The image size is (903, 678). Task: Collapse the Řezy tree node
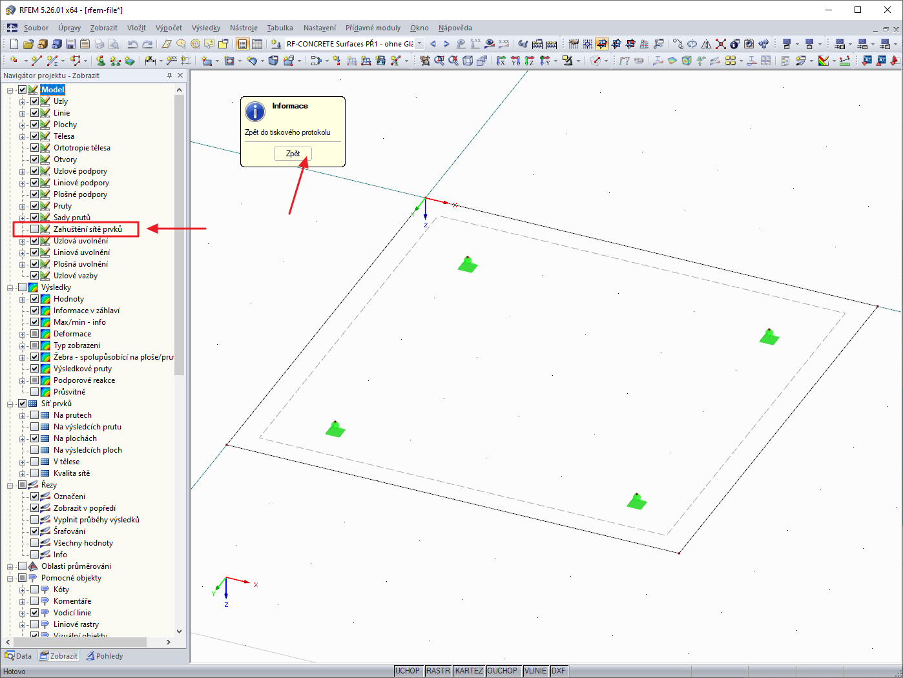tap(10, 485)
